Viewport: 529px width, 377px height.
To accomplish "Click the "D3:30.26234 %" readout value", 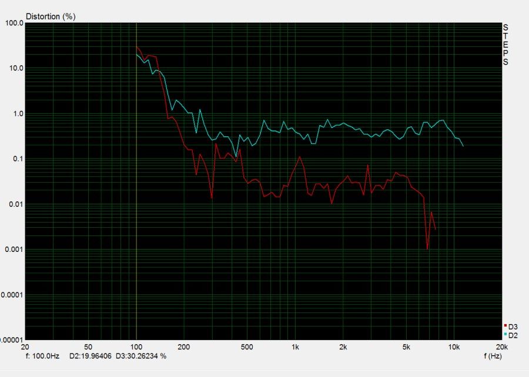I will click(x=141, y=356).
